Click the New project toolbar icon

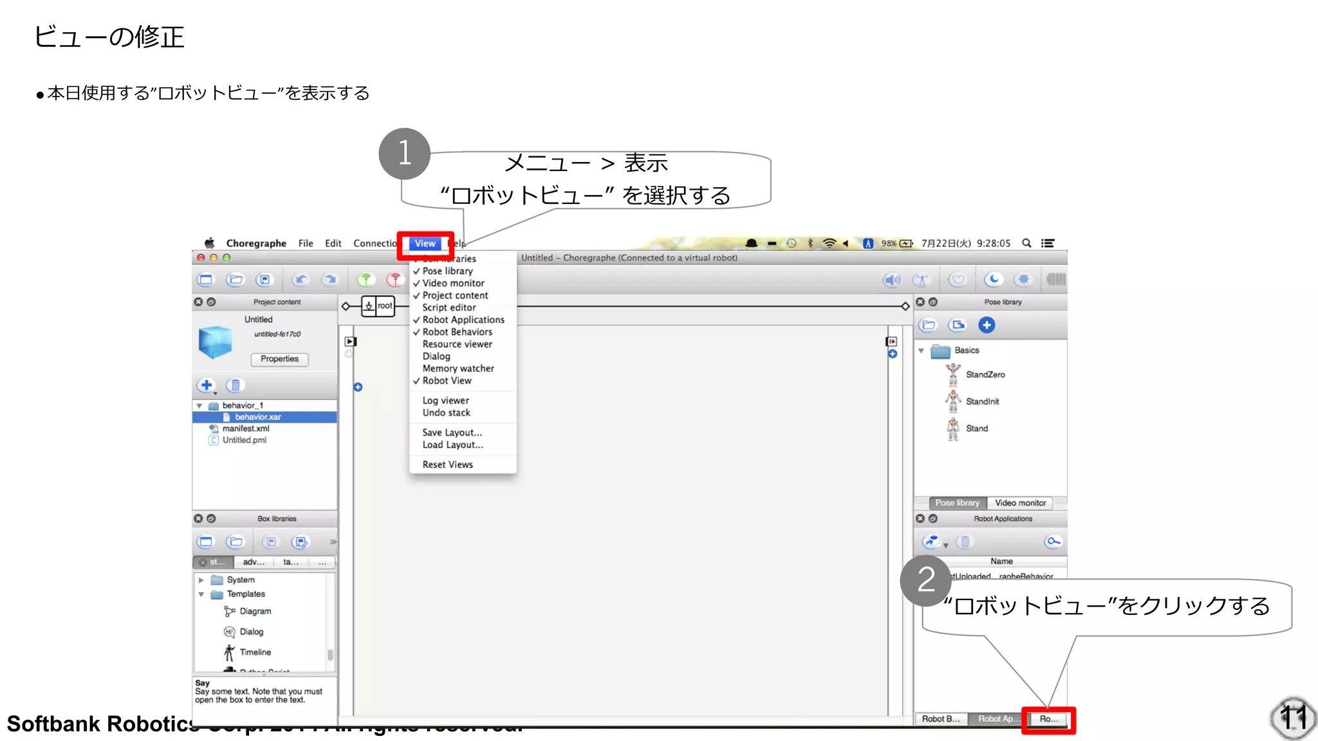click(x=206, y=280)
